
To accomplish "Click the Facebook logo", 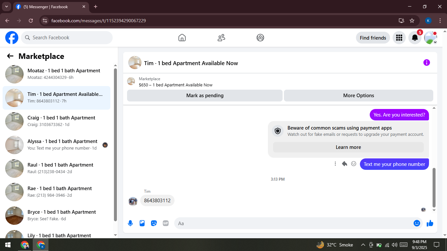I will [12, 38].
